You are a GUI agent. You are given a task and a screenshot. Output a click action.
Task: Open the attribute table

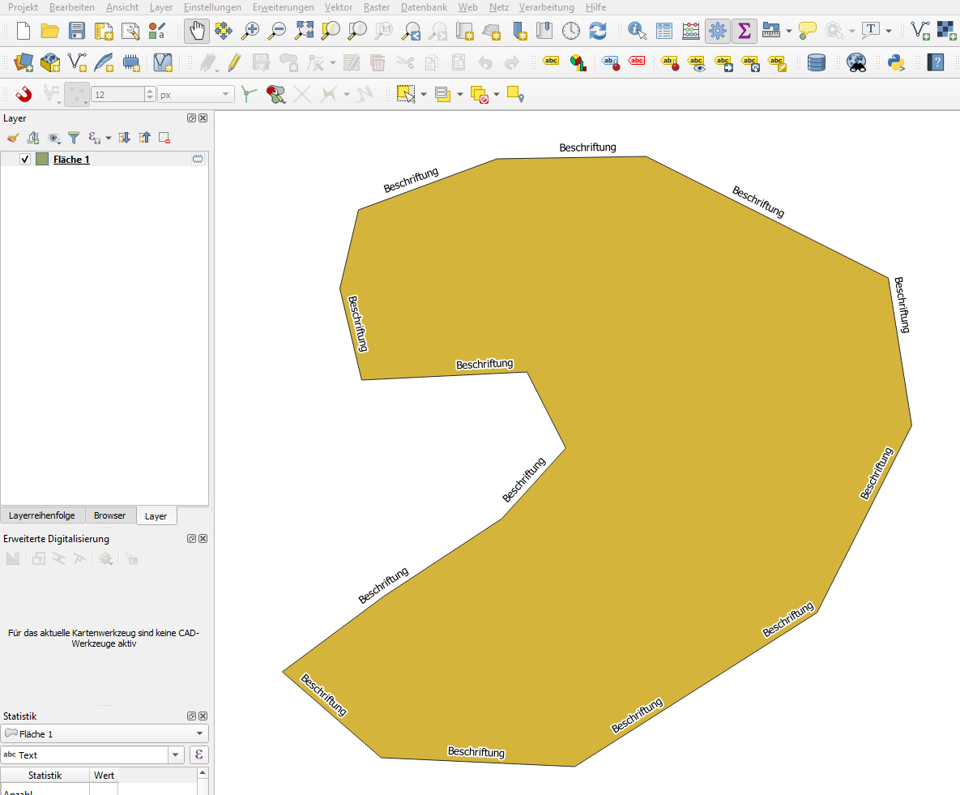(x=664, y=32)
